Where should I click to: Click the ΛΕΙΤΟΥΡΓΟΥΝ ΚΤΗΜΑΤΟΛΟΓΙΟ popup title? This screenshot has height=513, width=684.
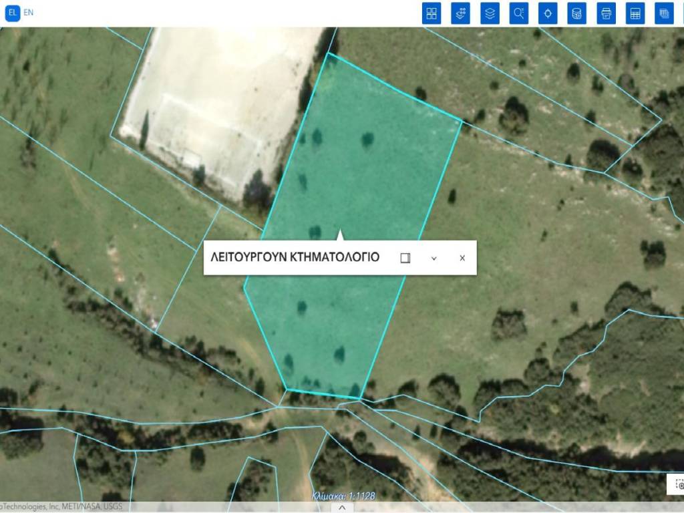pyautogui.click(x=295, y=257)
